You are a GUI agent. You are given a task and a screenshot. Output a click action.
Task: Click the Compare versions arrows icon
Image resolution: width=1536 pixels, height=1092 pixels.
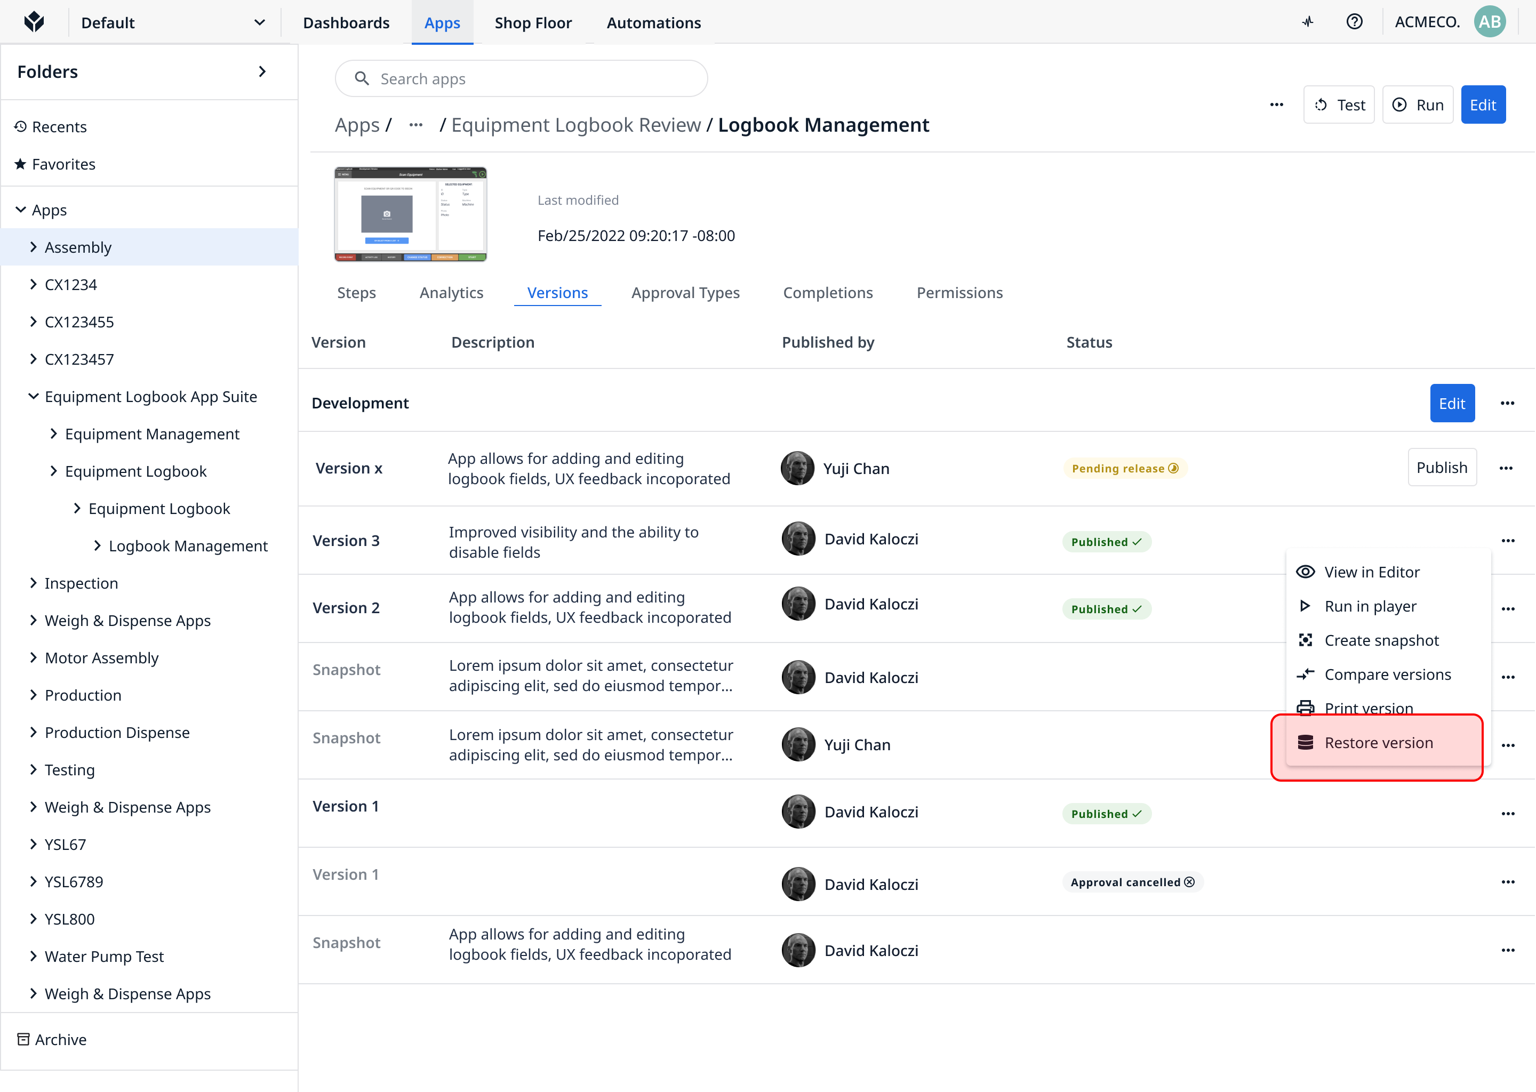click(1305, 674)
